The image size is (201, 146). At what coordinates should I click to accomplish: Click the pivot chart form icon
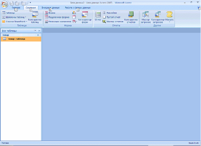(x=74, y=13)
